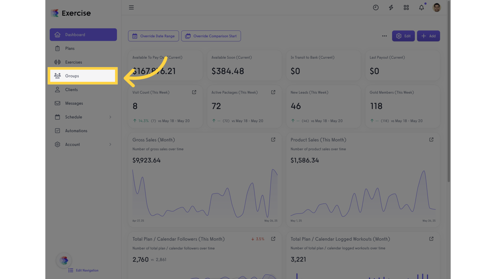Select the 118 Gold Members value
The height and width of the screenshot is (279, 496).
click(376, 106)
